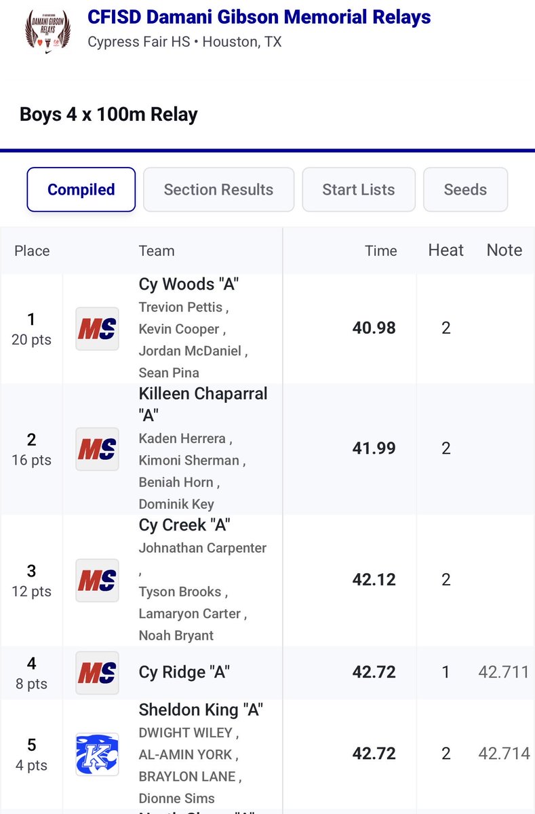
Task: Select the Compiled tab
Action: click(81, 190)
